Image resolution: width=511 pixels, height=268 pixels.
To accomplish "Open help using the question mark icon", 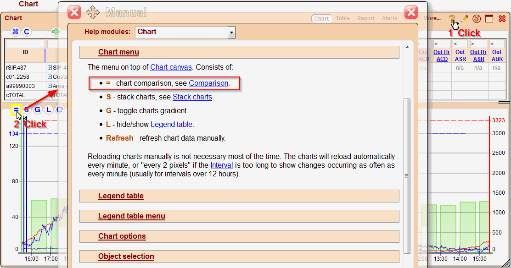I will (x=453, y=19).
